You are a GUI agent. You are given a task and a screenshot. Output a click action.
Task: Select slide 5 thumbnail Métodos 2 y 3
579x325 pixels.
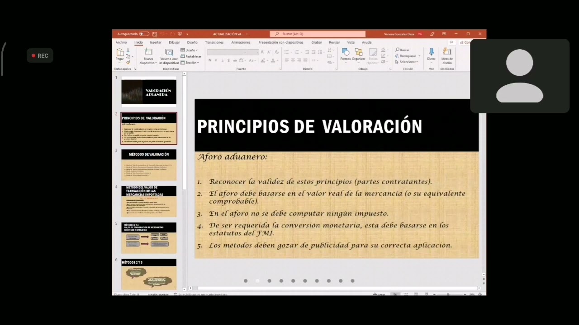click(x=149, y=238)
